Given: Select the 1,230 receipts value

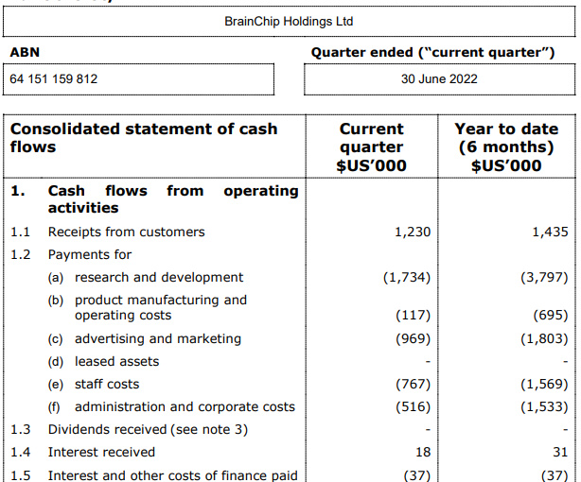Looking at the screenshot, I should (412, 232).
